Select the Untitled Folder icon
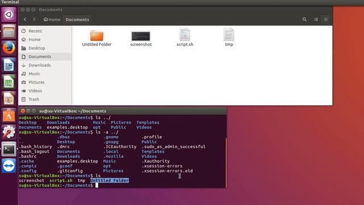 point(97,36)
